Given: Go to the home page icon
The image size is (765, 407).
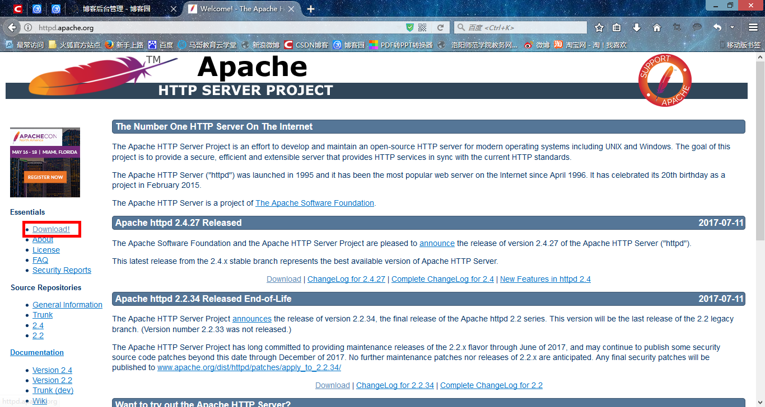Looking at the screenshot, I should pos(657,27).
